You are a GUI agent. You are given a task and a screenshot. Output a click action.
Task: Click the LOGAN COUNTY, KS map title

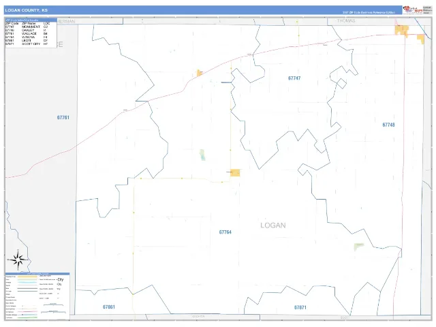(27, 10)
